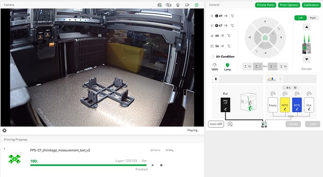Jog the toolhead in the -X direction
This screenshot has height=177, width=323.
[x=249, y=37]
